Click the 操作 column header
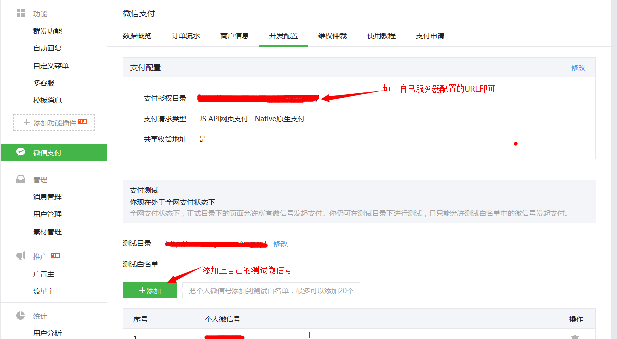The height and width of the screenshot is (339, 617). (x=576, y=319)
